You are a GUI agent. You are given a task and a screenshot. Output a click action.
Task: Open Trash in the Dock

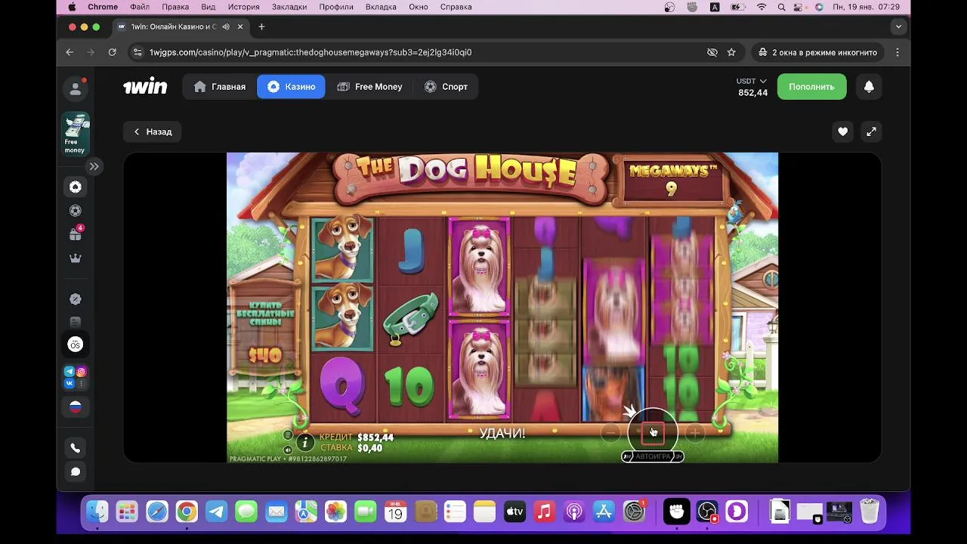870,512
